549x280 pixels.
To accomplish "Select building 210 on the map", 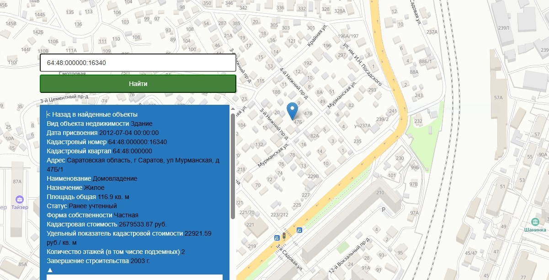I will (379, 193).
